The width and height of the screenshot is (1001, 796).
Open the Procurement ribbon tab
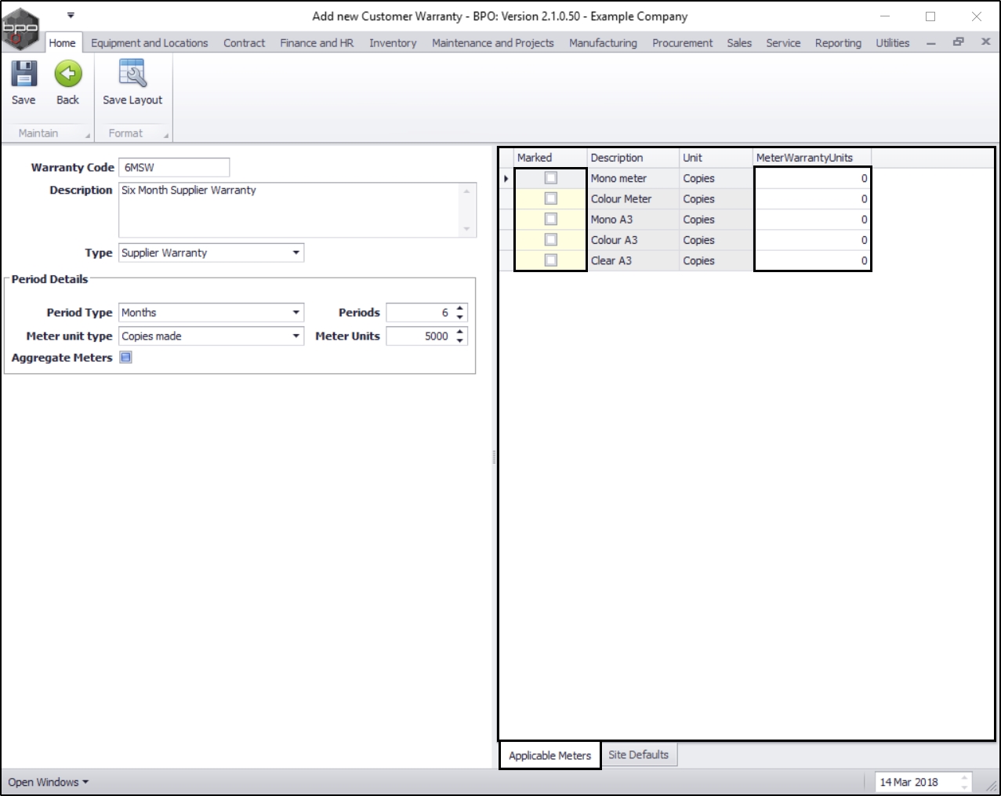coord(682,43)
